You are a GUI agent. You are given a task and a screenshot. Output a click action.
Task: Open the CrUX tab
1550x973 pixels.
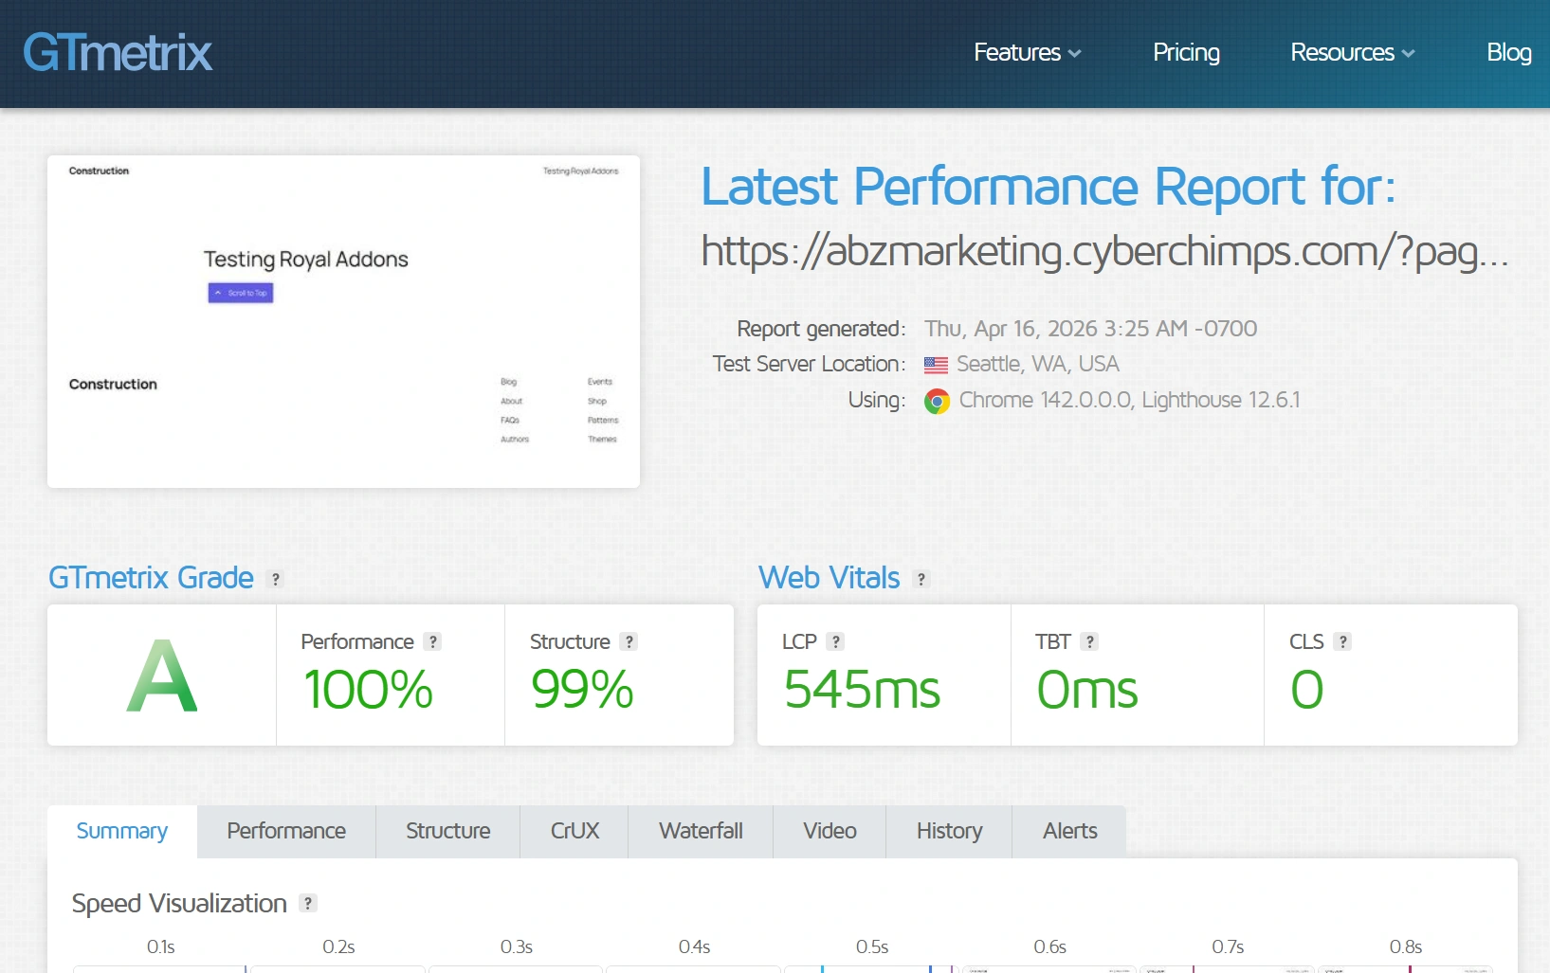pos(574,831)
